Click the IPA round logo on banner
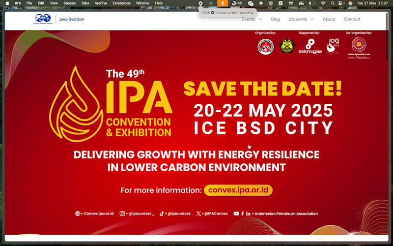The width and height of the screenshot is (393, 246). point(266,47)
